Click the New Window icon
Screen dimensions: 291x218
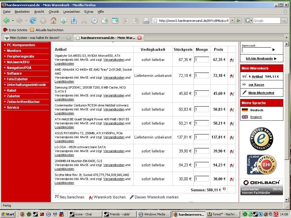[x=115, y=20]
